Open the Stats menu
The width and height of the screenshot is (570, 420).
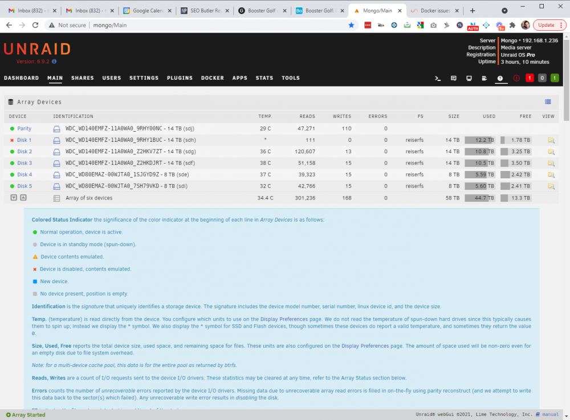[264, 78]
